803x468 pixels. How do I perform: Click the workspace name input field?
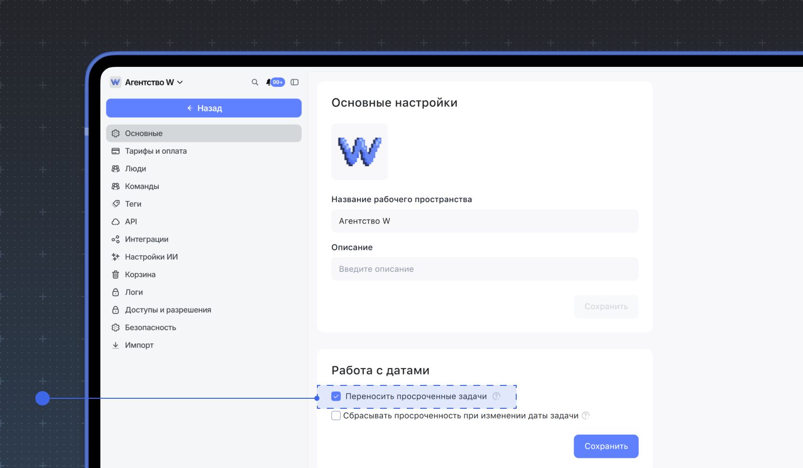click(485, 221)
